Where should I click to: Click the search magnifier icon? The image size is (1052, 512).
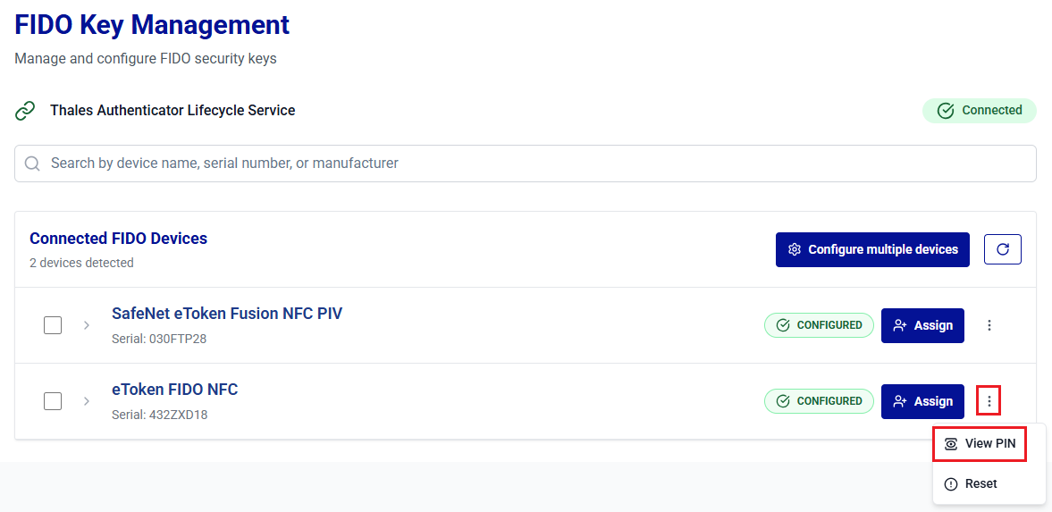33,164
